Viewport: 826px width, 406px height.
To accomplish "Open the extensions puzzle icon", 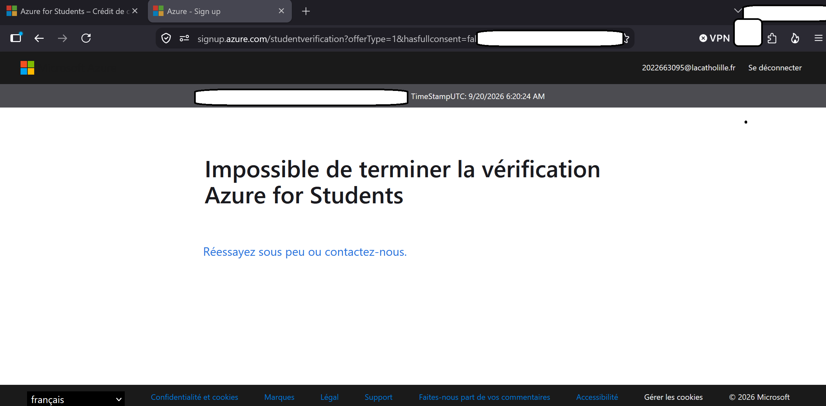I will click(x=772, y=38).
